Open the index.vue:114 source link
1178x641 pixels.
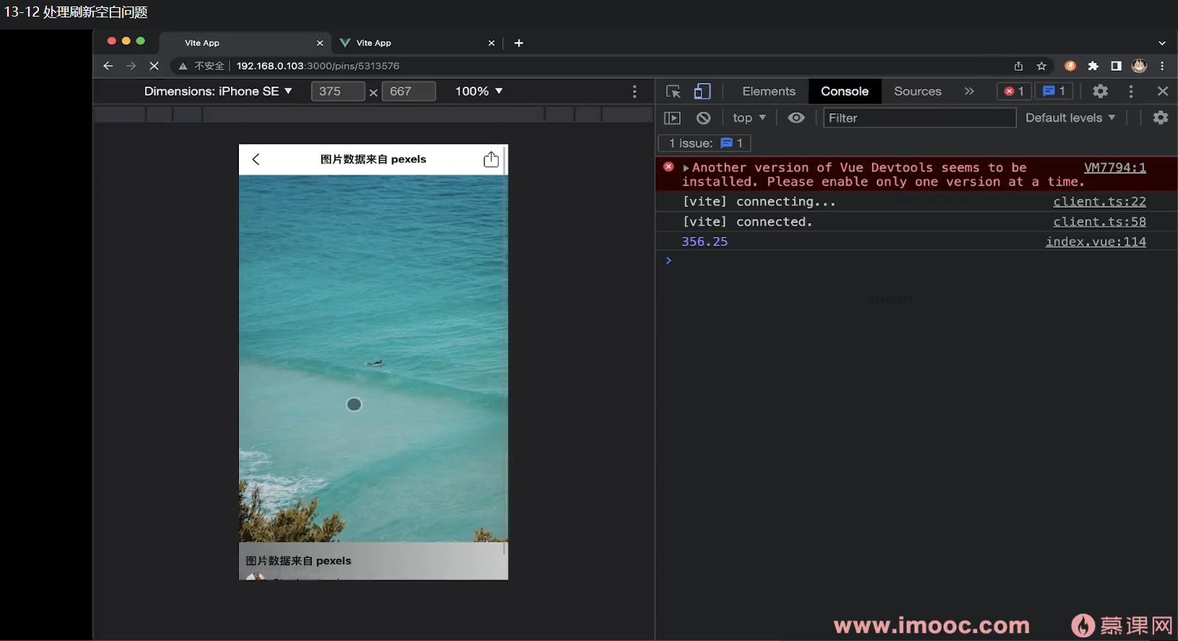click(1095, 242)
